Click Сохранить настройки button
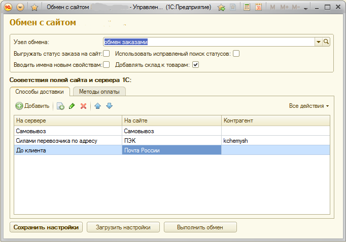Screen dimensions: 346x242 (46, 227)
